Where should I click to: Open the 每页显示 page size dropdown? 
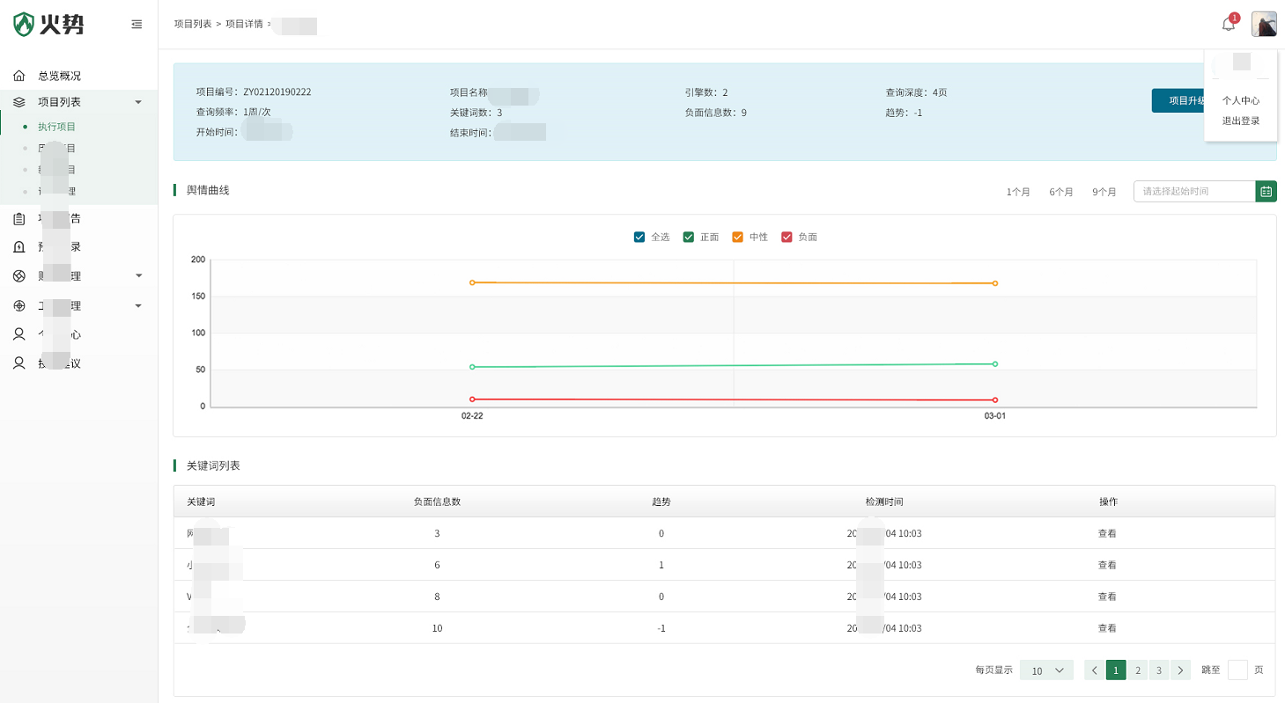(x=1046, y=670)
